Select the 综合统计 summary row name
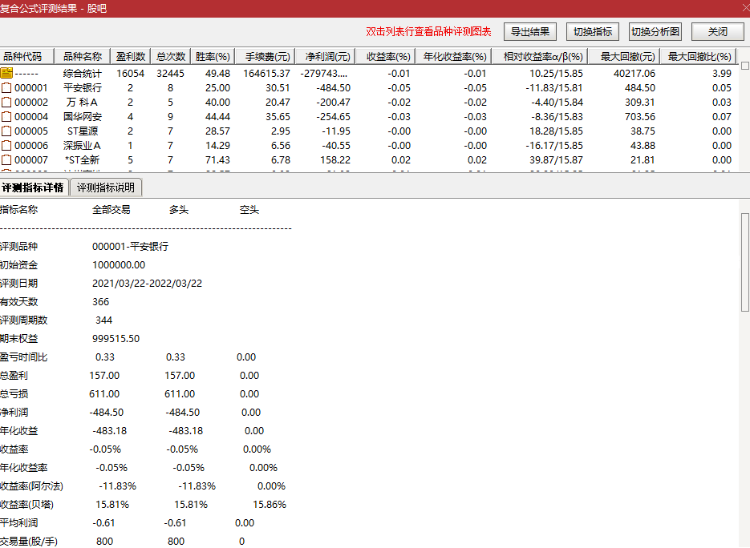Image resolution: width=750 pixels, height=548 pixels. (83, 73)
